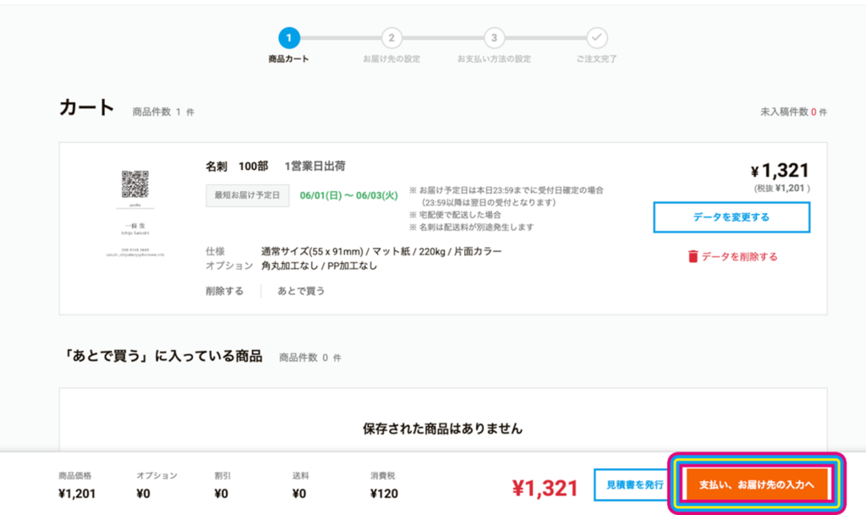This screenshot has height=515, width=866.
Task: Click the お支払い方法の設定 step label
Action: pyautogui.click(x=494, y=58)
